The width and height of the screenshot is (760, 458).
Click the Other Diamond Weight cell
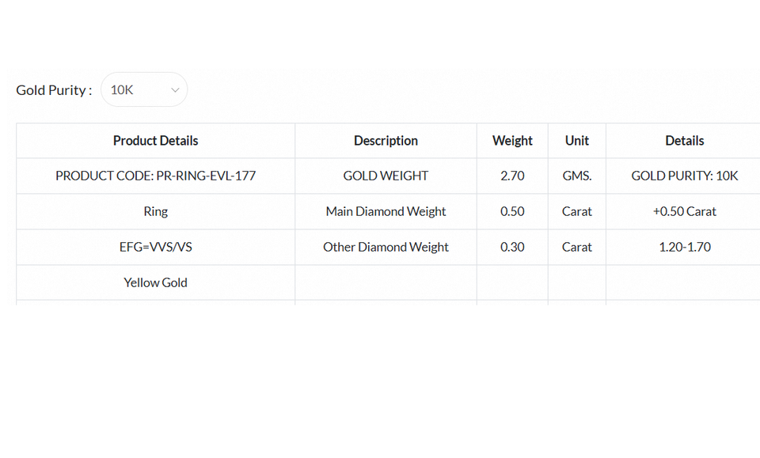(386, 247)
